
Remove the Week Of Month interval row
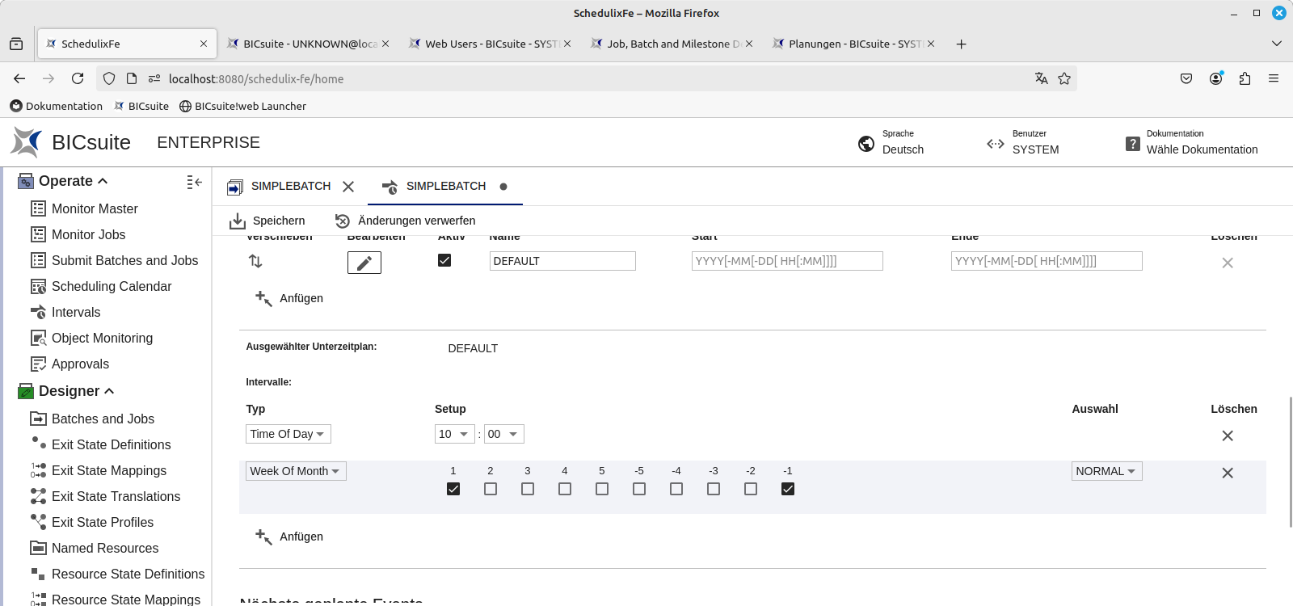click(1227, 473)
